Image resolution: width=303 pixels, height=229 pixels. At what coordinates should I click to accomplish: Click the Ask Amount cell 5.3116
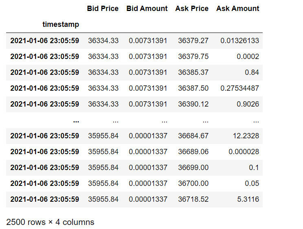pyautogui.click(x=248, y=199)
